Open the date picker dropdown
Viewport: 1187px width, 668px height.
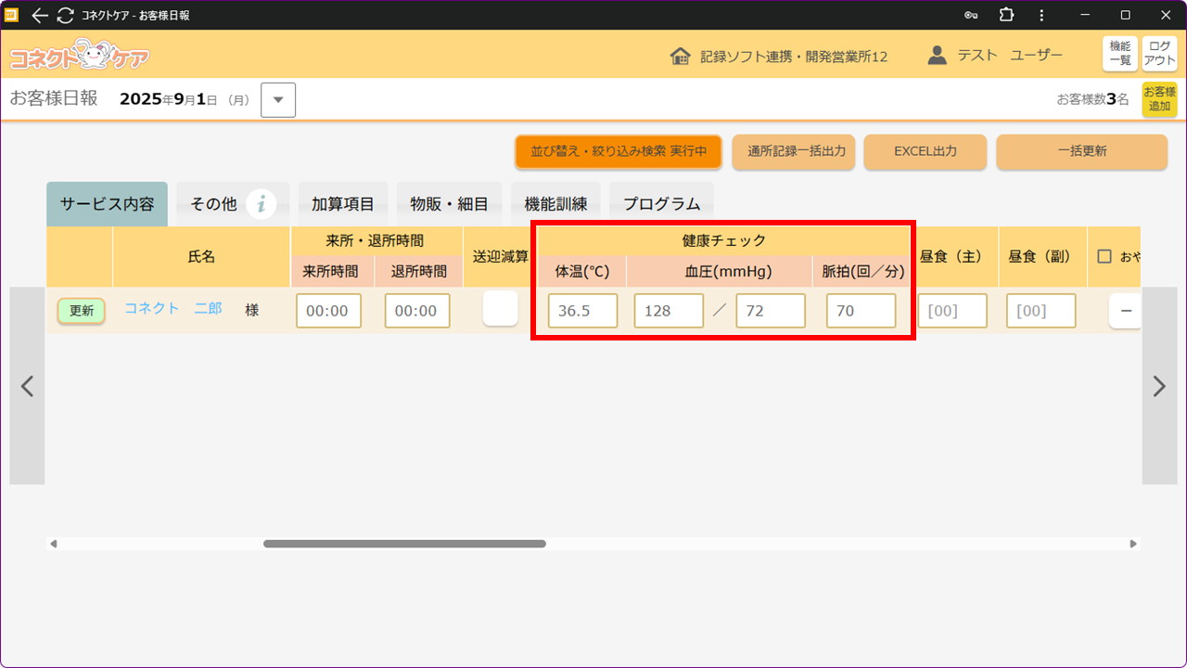tap(278, 100)
